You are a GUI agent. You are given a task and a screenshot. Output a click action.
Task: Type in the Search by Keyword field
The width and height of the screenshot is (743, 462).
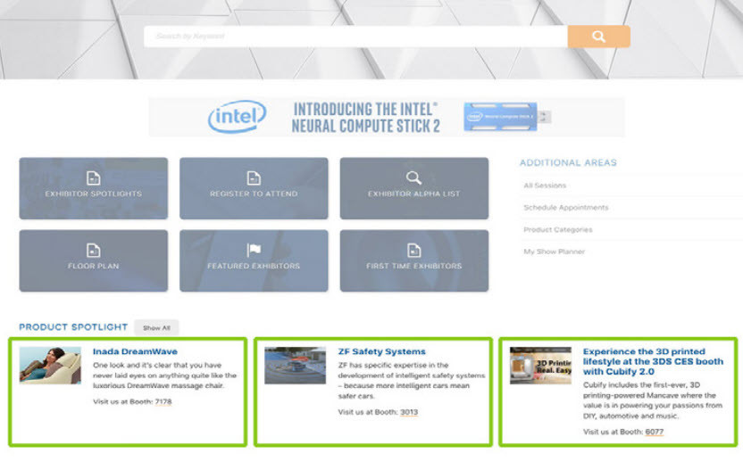click(355, 37)
